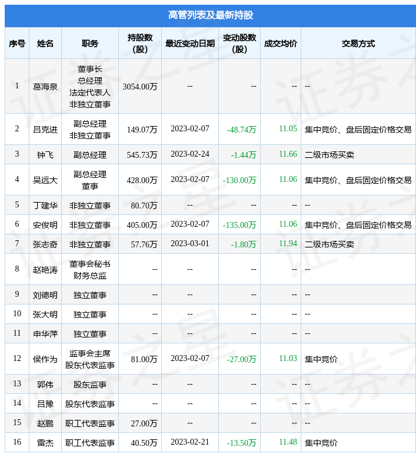Select the name 张大明
The height and width of the screenshot is (457, 416).
pos(45,314)
